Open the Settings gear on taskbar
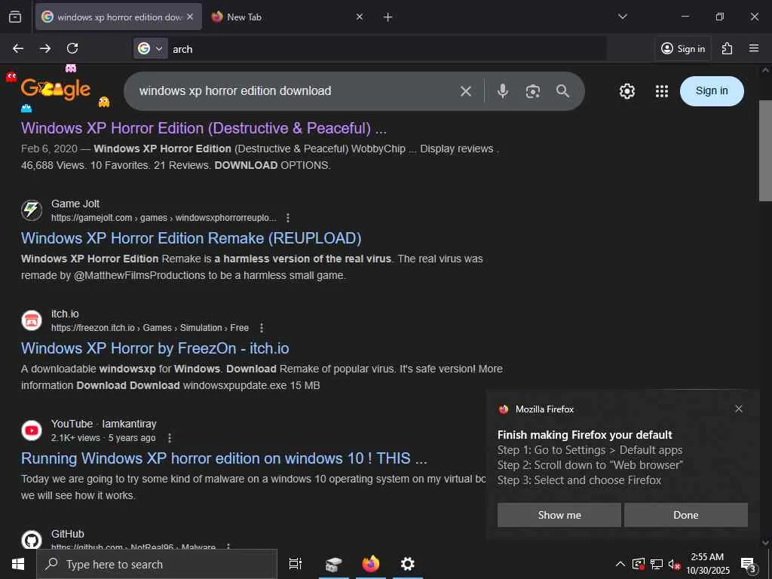772x579 pixels. [x=408, y=564]
